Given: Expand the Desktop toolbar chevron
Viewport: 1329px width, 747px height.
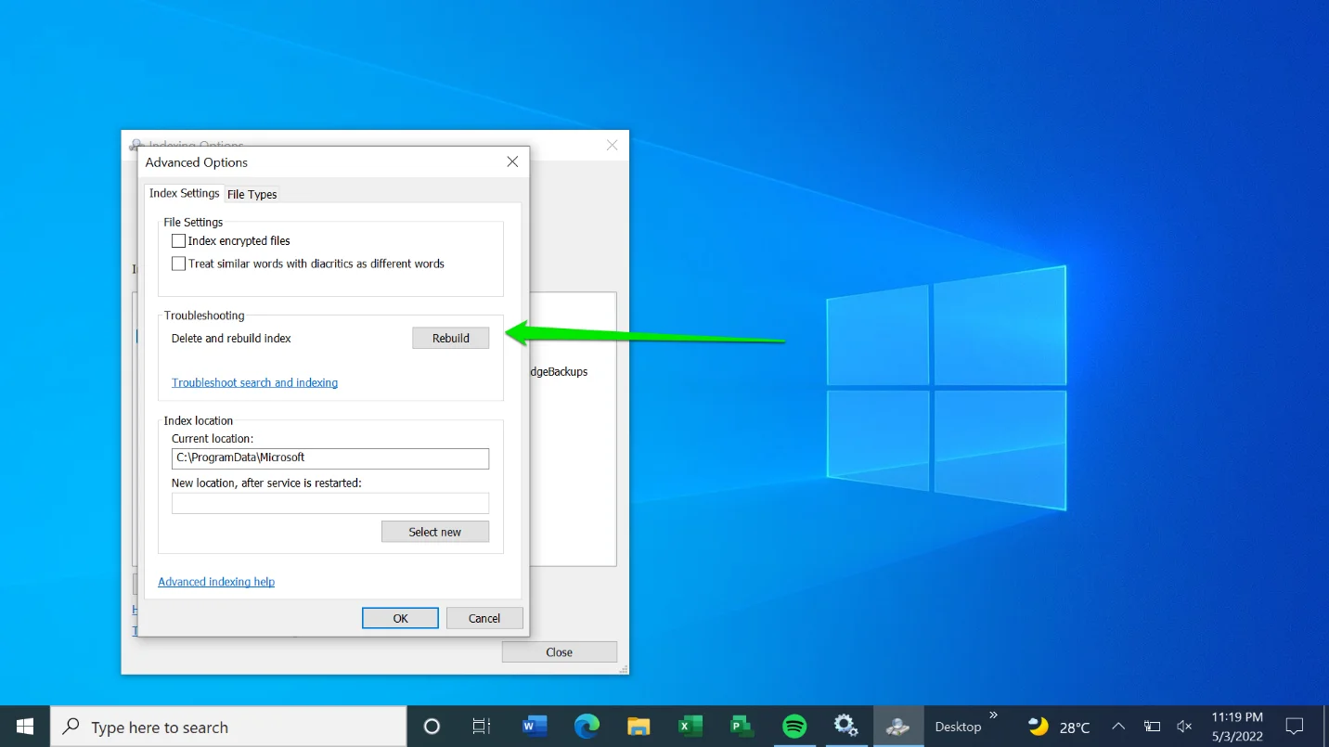Looking at the screenshot, I should [994, 715].
